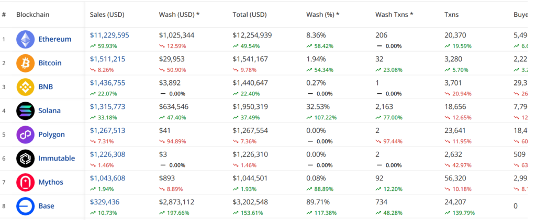Click the red Mythos logo icon
The width and height of the screenshot is (536, 220).
[x=25, y=182]
